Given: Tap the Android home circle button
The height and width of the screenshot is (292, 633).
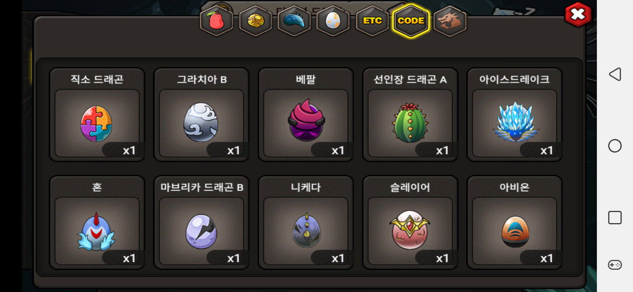Looking at the screenshot, I should click(615, 146).
